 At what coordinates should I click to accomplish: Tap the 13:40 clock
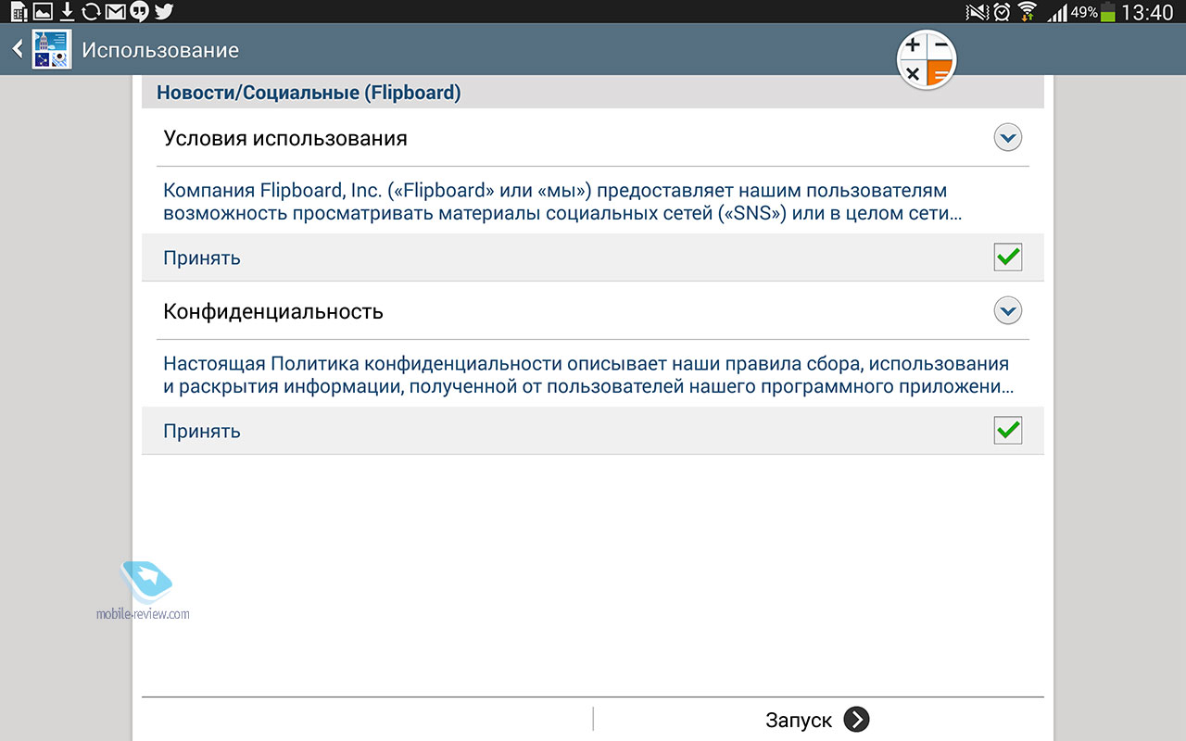(x=1146, y=12)
